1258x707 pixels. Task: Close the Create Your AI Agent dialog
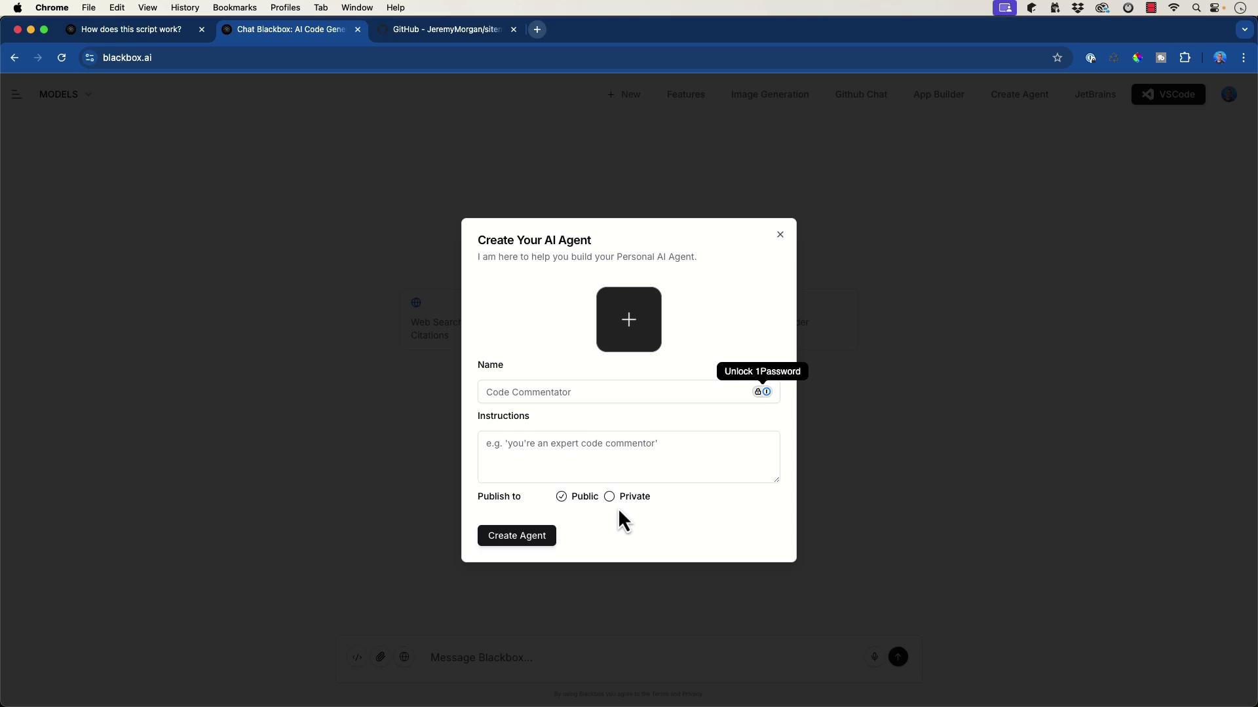780,234
